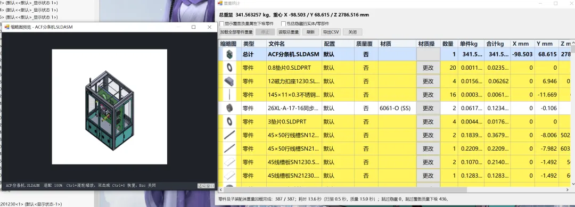Select the 3垫片0.SLDPRT file name cell
575x207 pixels.
tap(294, 122)
